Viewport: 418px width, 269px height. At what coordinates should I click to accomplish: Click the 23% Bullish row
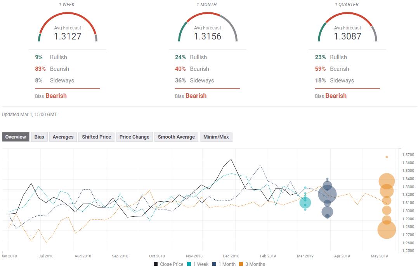pos(331,57)
